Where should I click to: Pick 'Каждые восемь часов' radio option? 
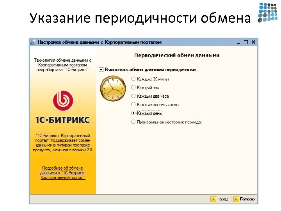(133, 104)
